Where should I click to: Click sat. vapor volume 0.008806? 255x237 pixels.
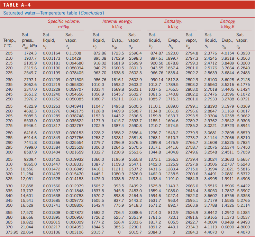tap(75, 205)
